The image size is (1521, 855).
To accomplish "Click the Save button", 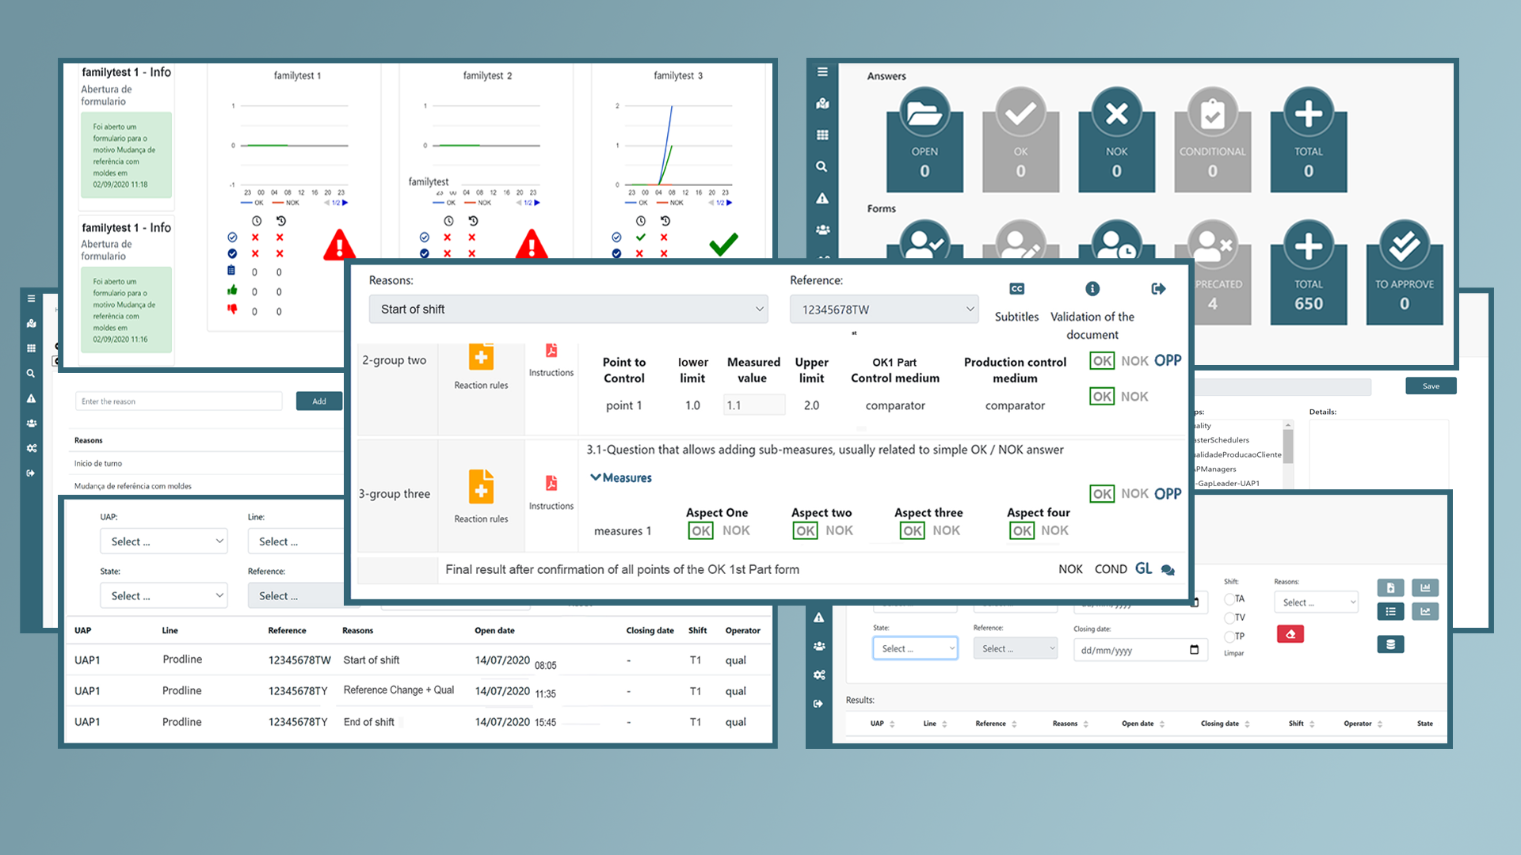I will pos(1431,386).
